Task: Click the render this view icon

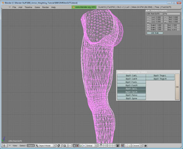Action: point(145,146)
